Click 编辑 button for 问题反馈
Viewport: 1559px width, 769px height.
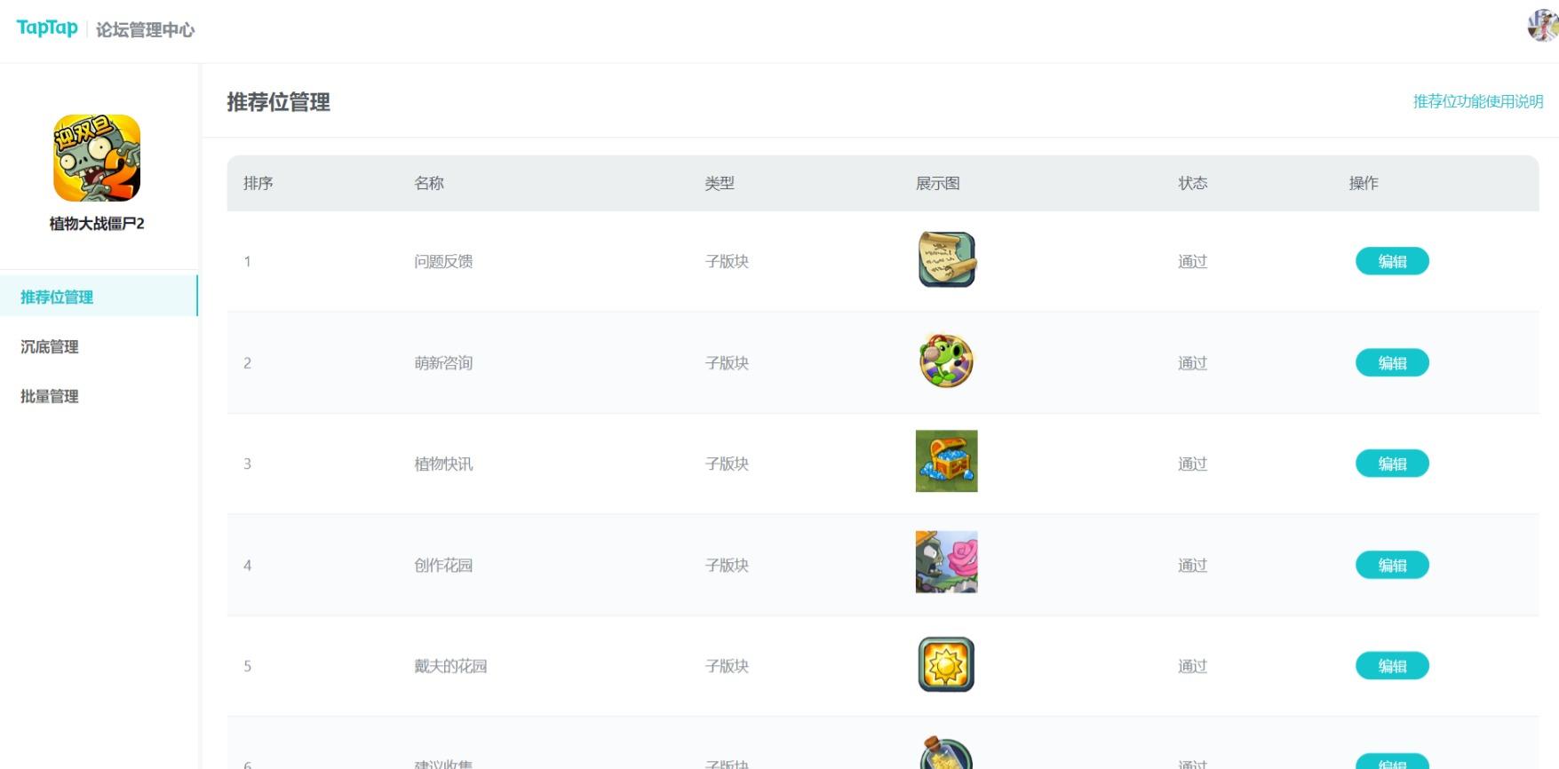pos(1392,261)
